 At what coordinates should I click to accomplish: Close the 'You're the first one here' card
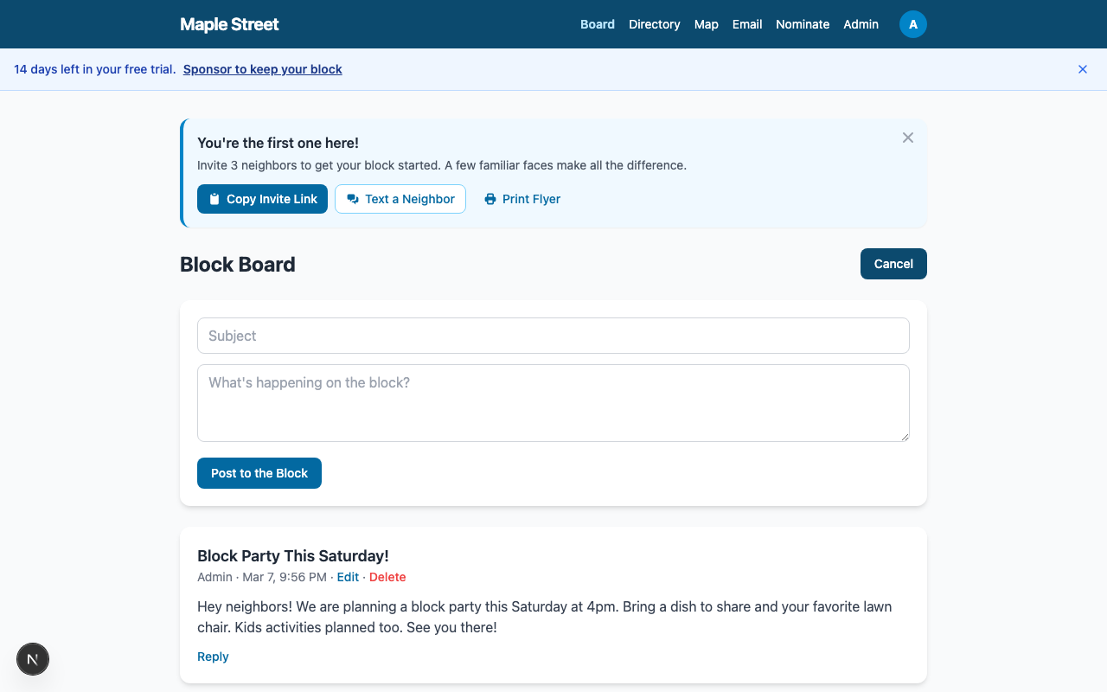[907, 138]
